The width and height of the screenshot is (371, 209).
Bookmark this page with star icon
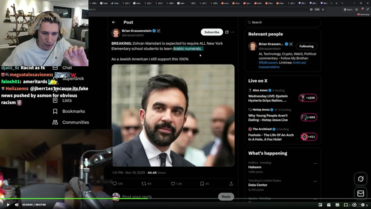(323, 9)
